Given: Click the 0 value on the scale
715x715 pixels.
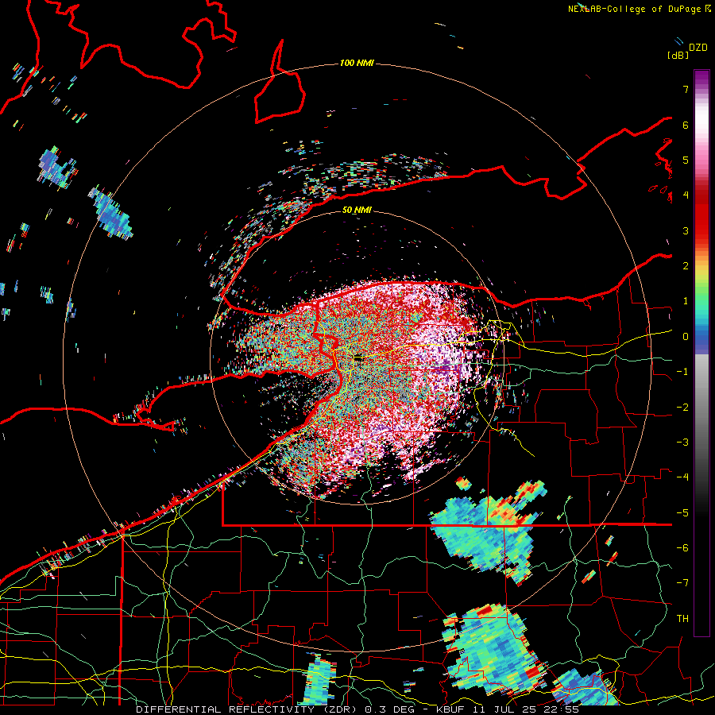Looking at the screenshot, I should [686, 337].
